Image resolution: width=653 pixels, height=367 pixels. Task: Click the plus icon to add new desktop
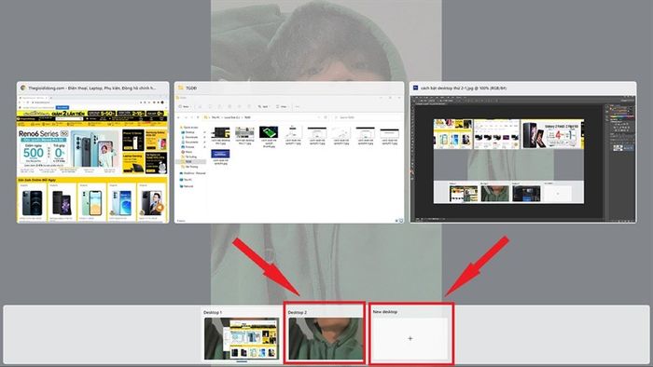pyautogui.click(x=410, y=338)
